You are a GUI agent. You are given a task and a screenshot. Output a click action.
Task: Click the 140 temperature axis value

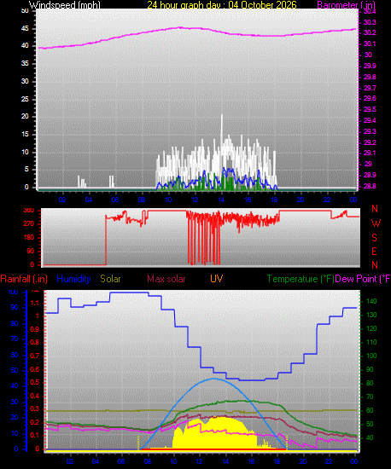[372, 302]
